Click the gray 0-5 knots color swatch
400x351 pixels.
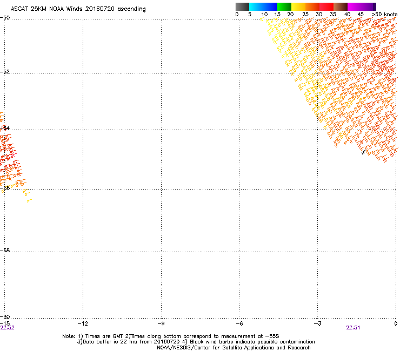242,6
